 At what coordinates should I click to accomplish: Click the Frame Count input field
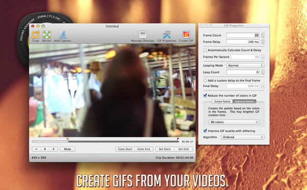pos(243,35)
